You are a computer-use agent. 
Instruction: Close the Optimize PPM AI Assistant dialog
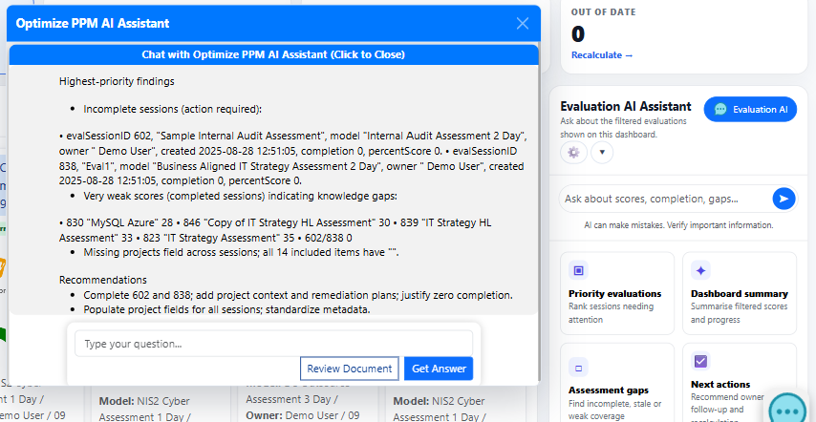pyautogui.click(x=522, y=23)
